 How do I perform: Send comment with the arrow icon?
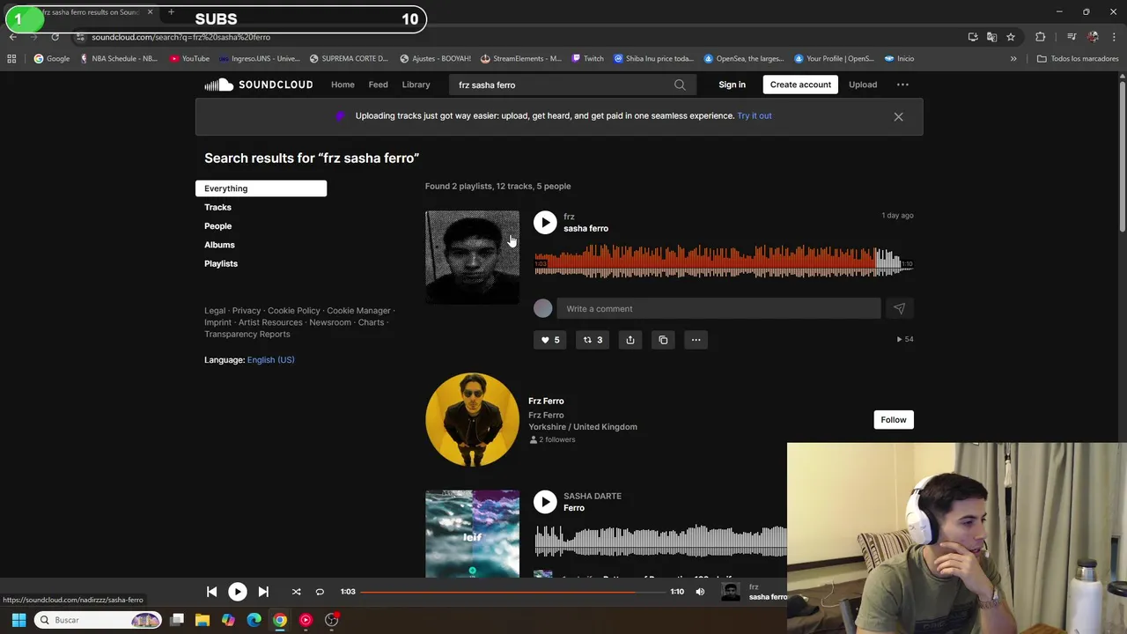coord(899,308)
